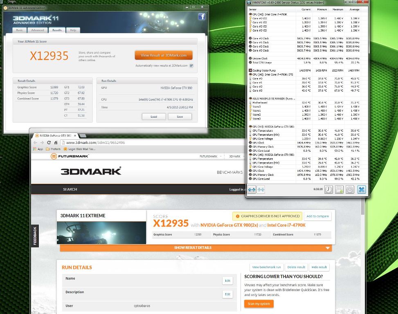The height and width of the screenshot is (314, 398).
Task: Click username cptxabaras in run details
Action: pyautogui.click(x=142, y=306)
